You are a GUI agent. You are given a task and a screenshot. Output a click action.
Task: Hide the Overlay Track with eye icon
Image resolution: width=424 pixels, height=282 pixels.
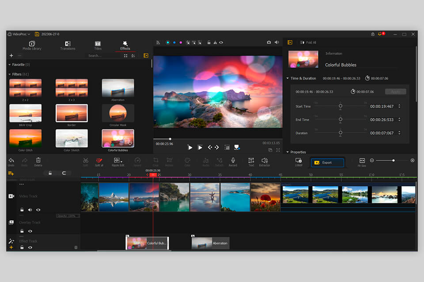point(30,231)
